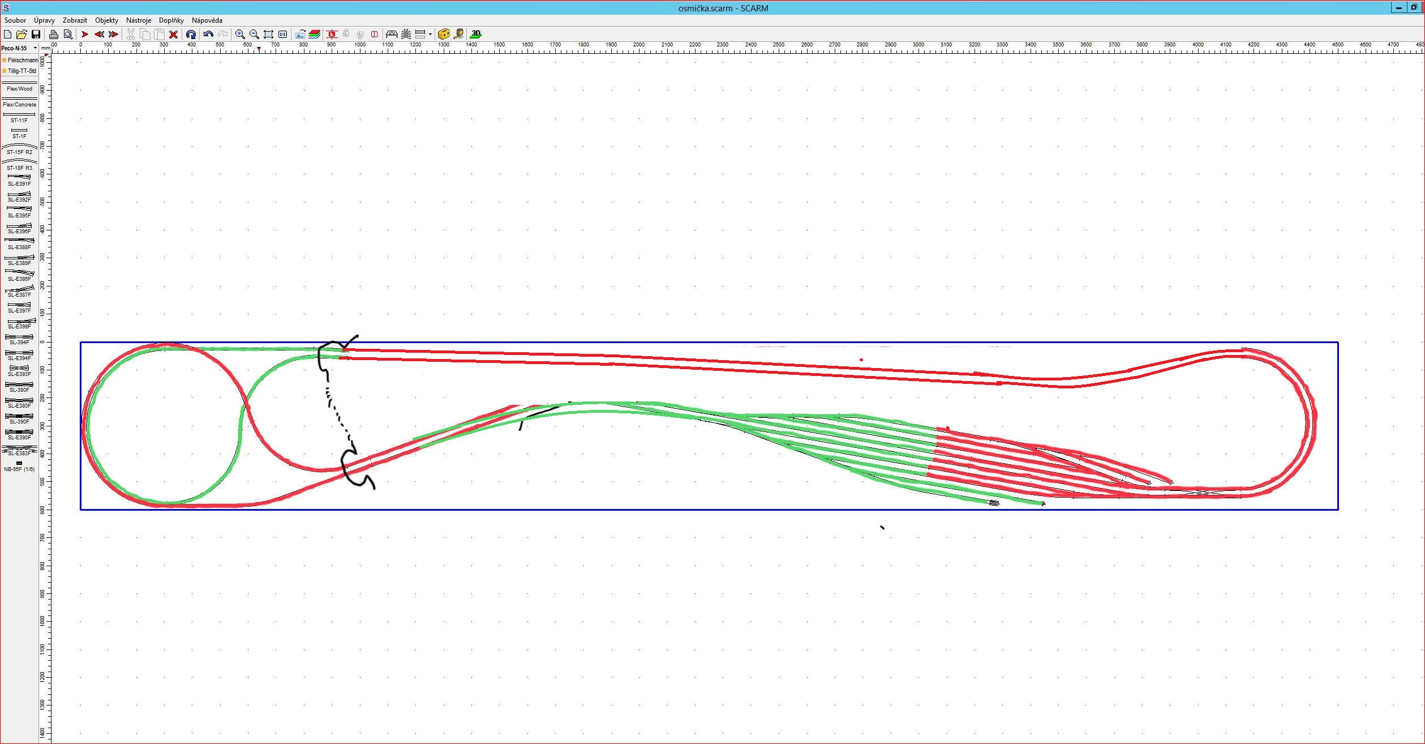Open the 3D view

(x=475, y=34)
